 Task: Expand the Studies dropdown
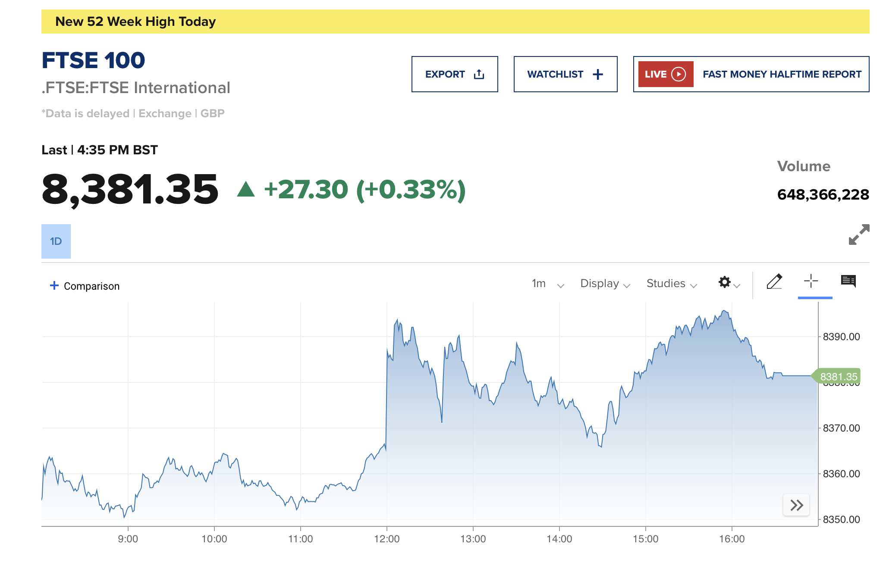(x=671, y=284)
